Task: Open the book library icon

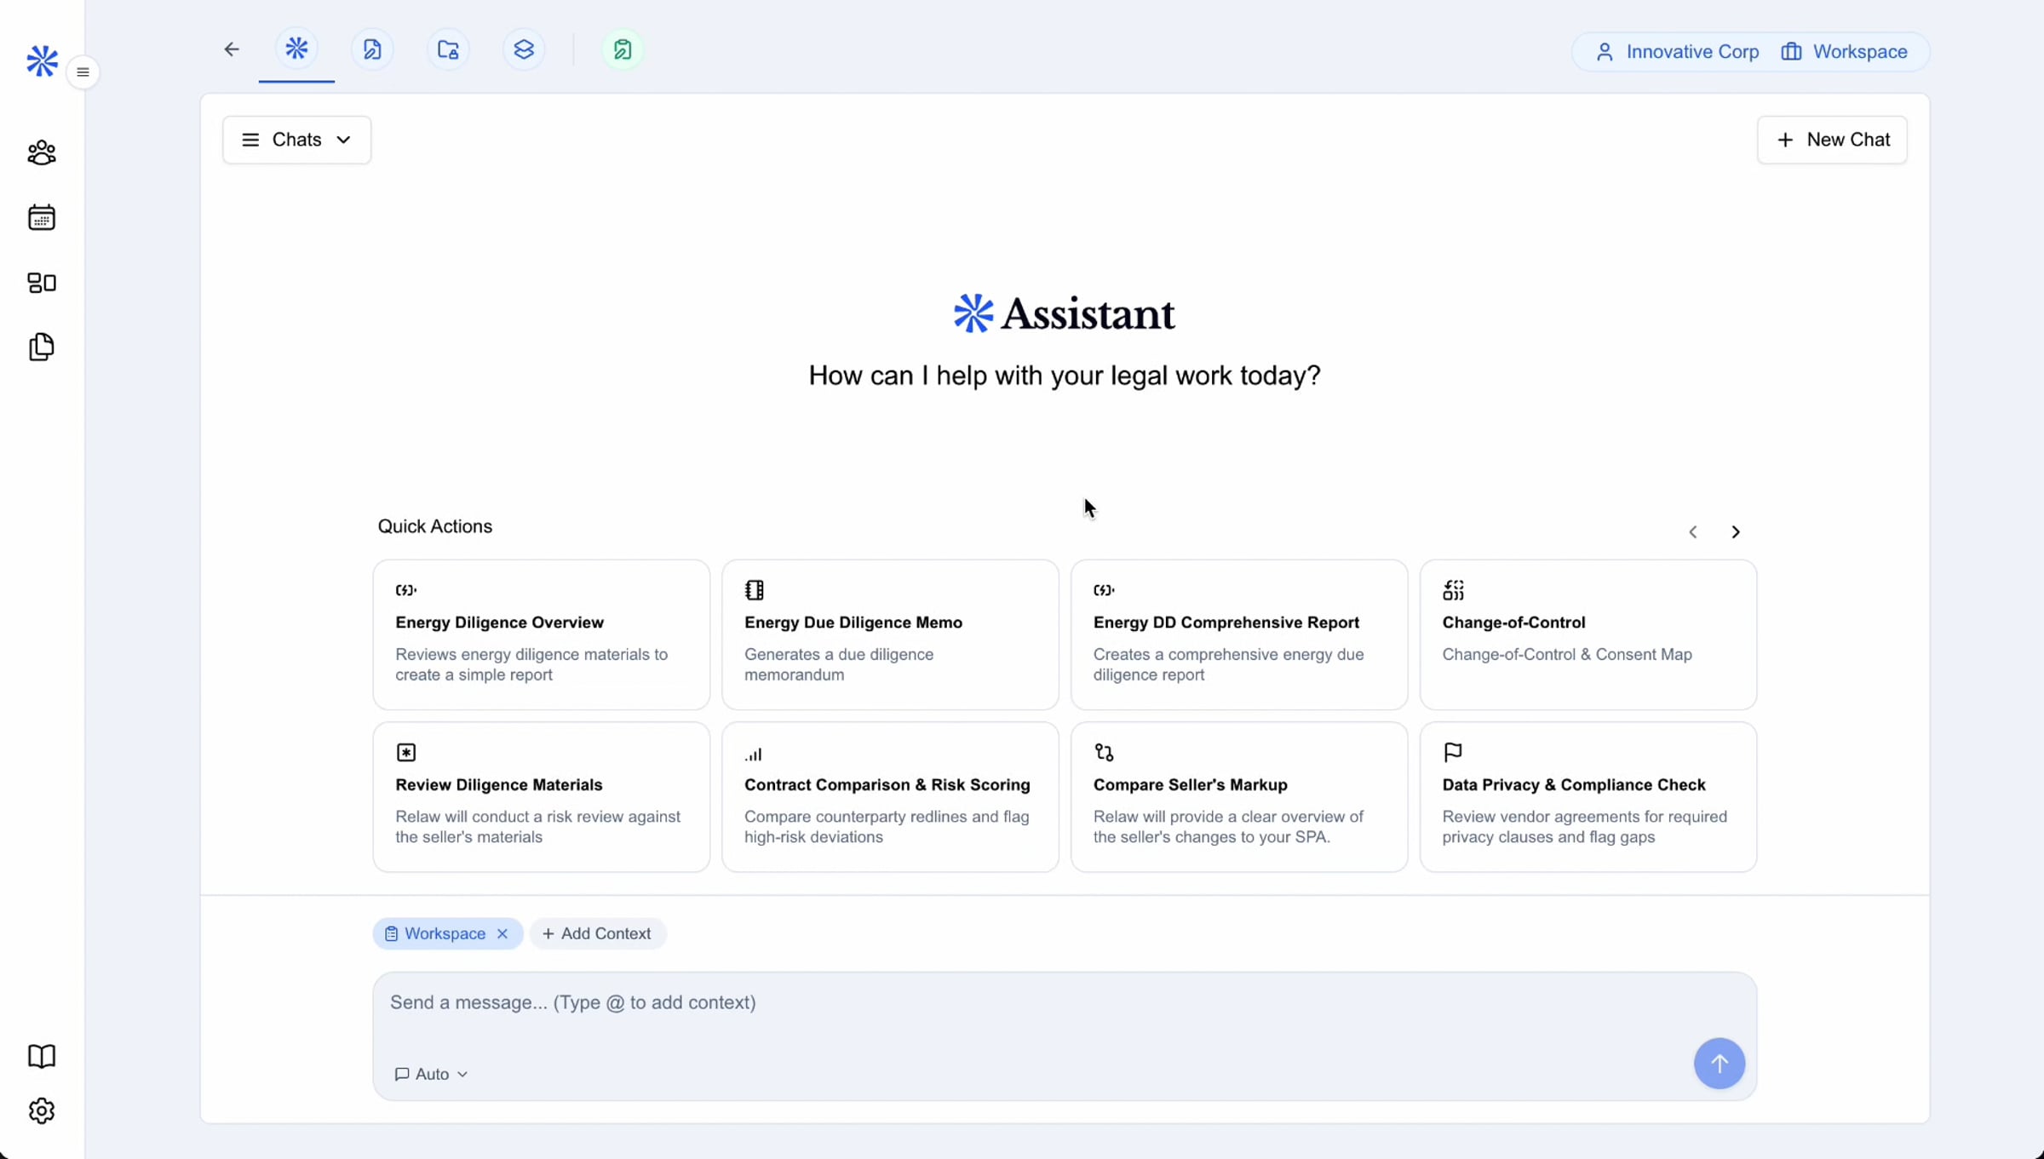Action: 41,1056
